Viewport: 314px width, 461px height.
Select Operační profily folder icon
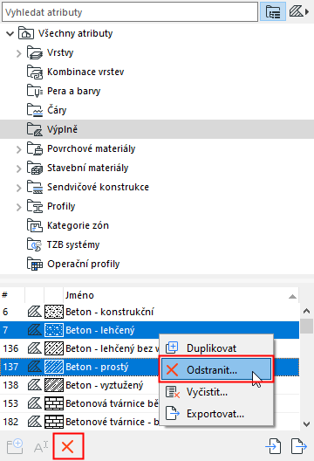[35, 264]
